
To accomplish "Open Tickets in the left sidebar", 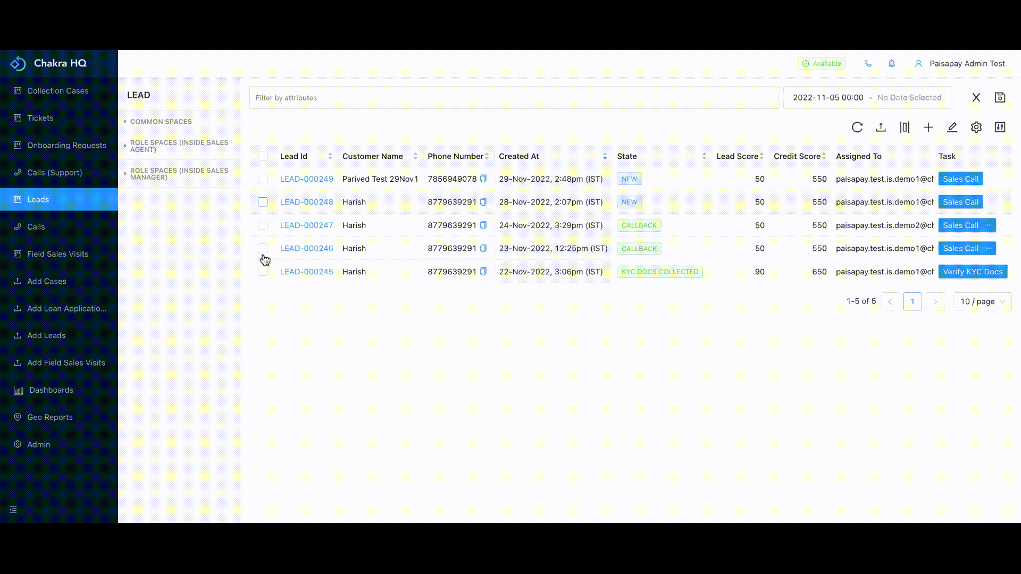I will click(40, 118).
